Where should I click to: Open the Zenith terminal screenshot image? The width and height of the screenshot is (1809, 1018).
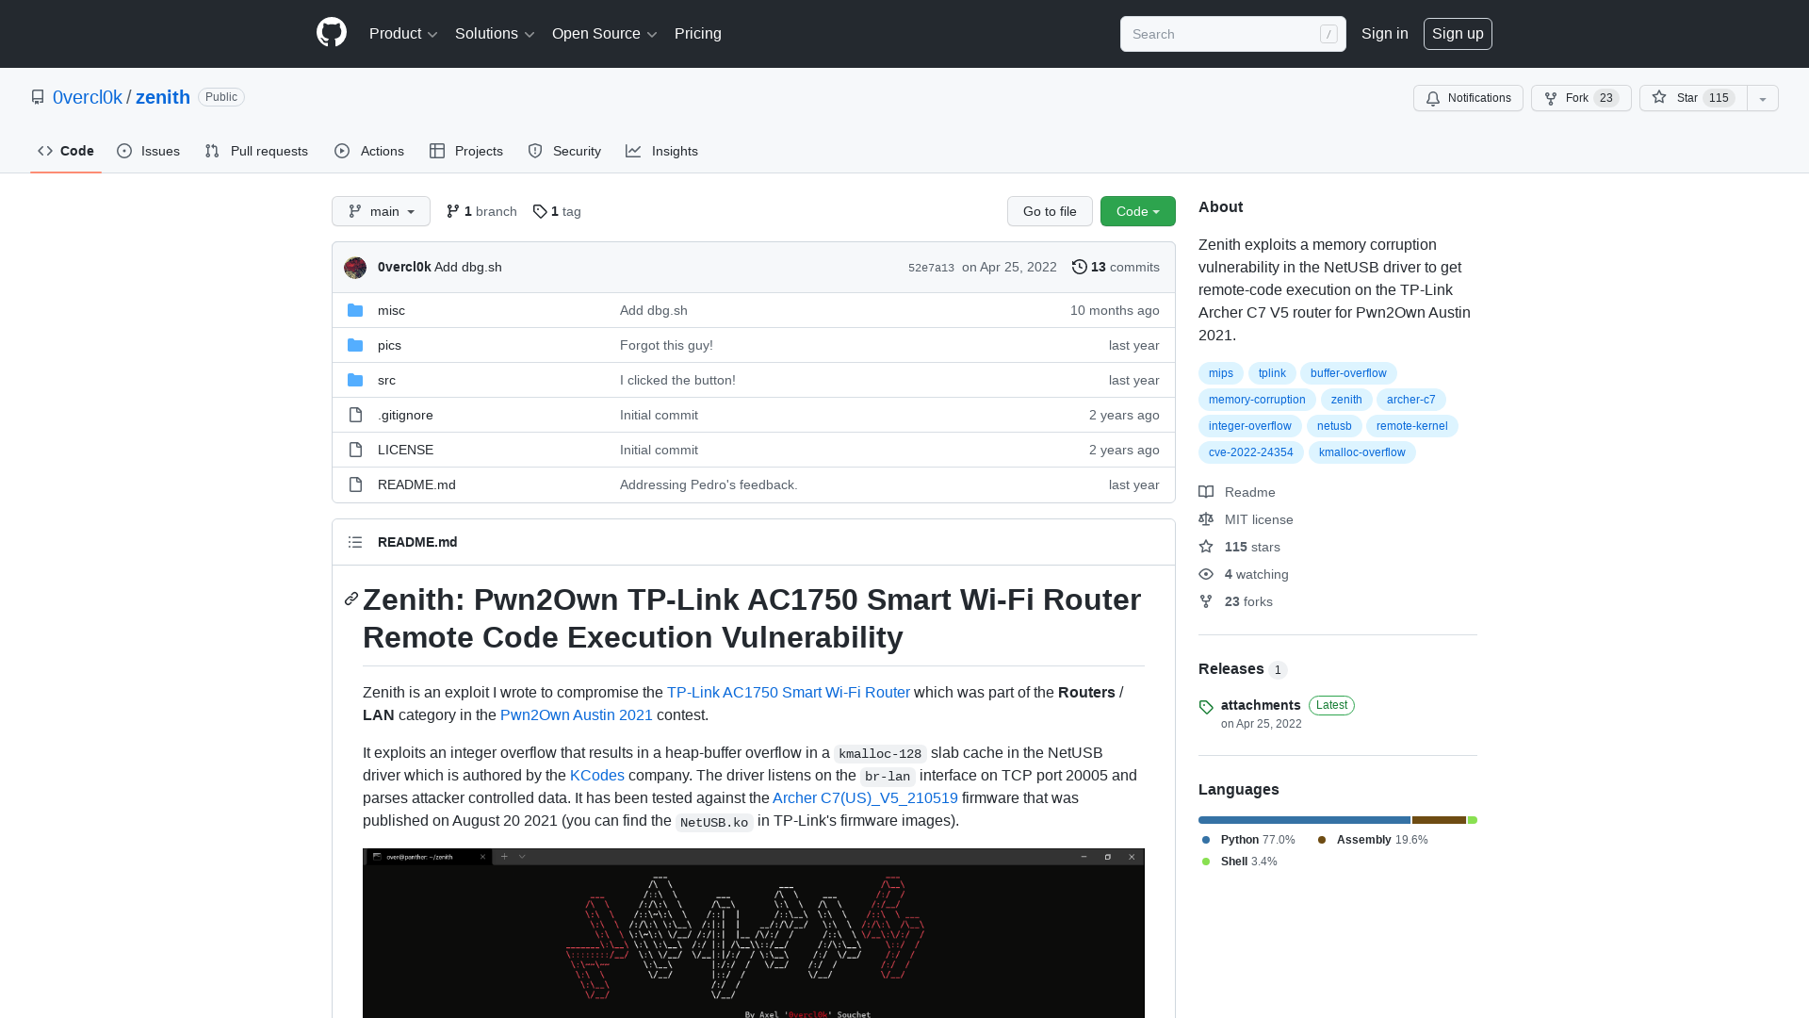coord(754,933)
